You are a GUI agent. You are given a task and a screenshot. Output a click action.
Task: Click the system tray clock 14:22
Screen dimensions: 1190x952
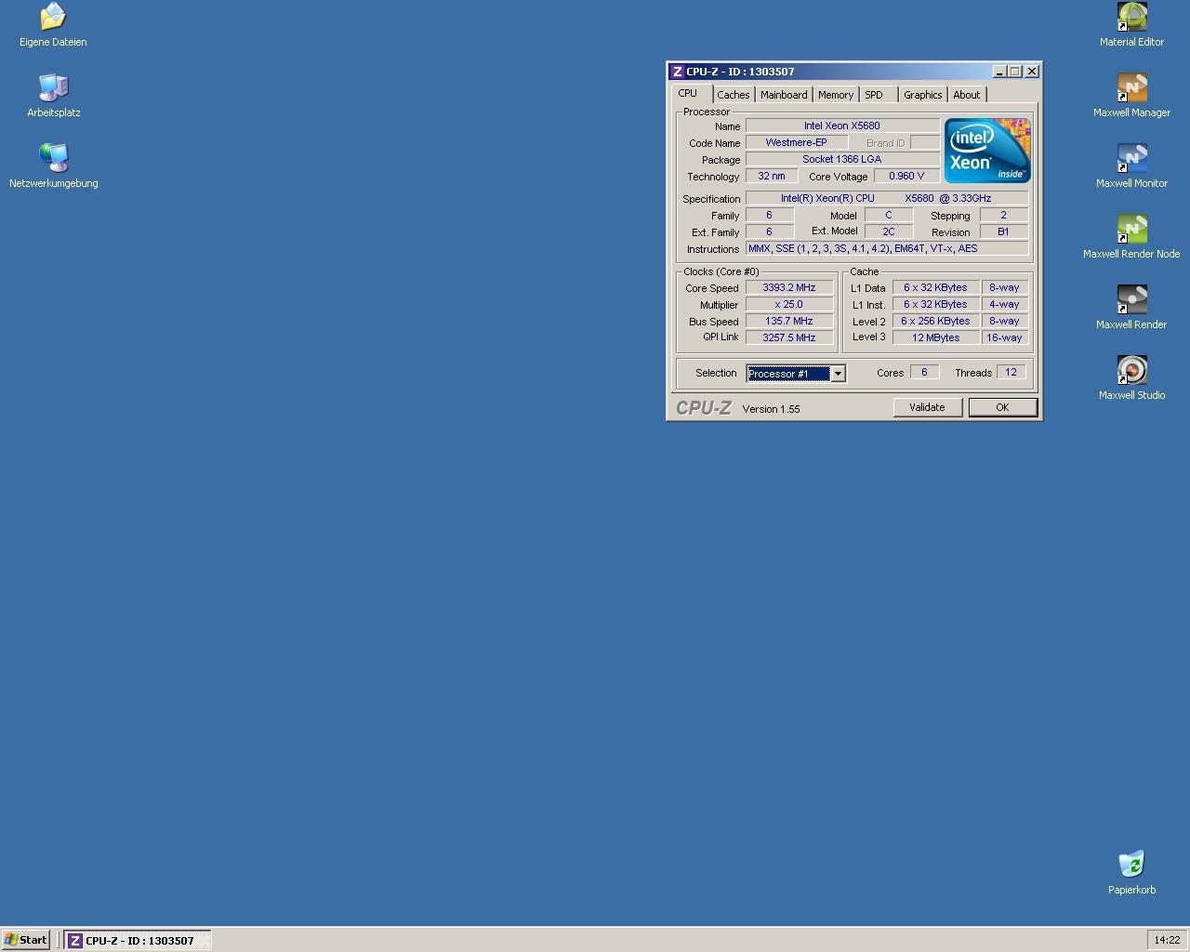(1167, 940)
